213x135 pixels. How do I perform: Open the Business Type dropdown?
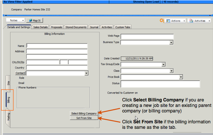pyautogui.click(x=171, y=42)
